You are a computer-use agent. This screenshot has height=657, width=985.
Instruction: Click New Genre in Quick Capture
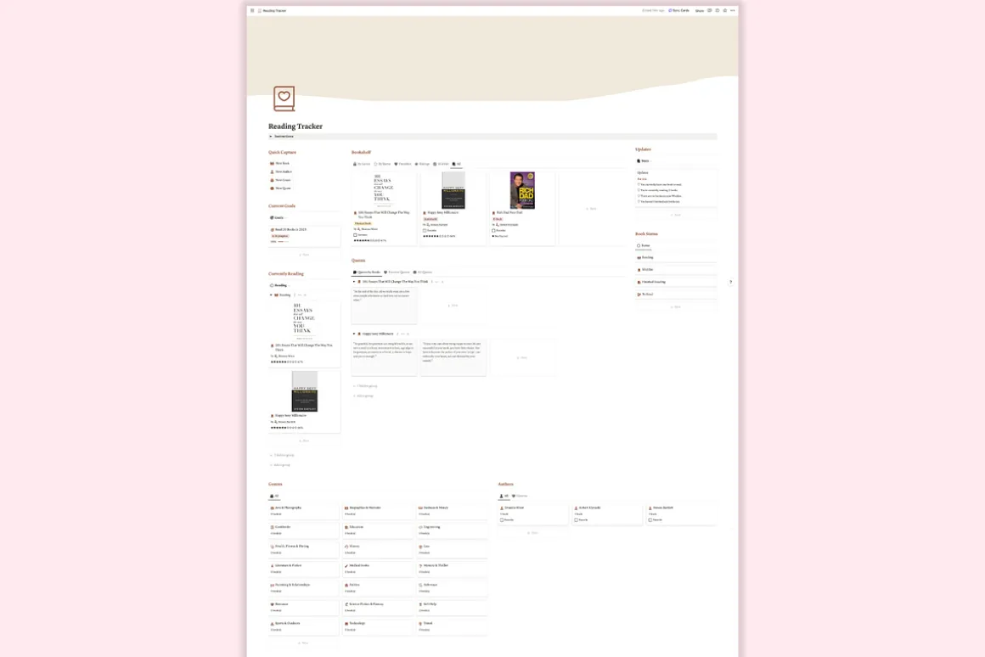tap(281, 180)
